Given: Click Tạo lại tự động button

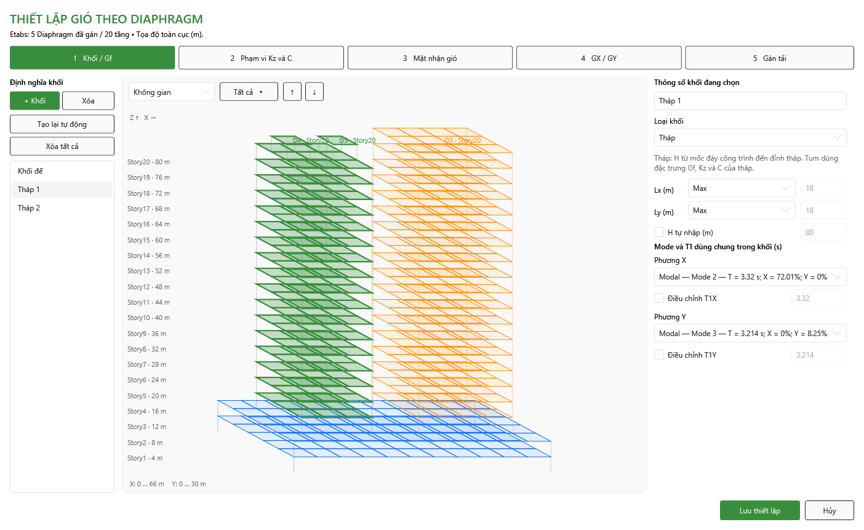Looking at the screenshot, I should [62, 124].
